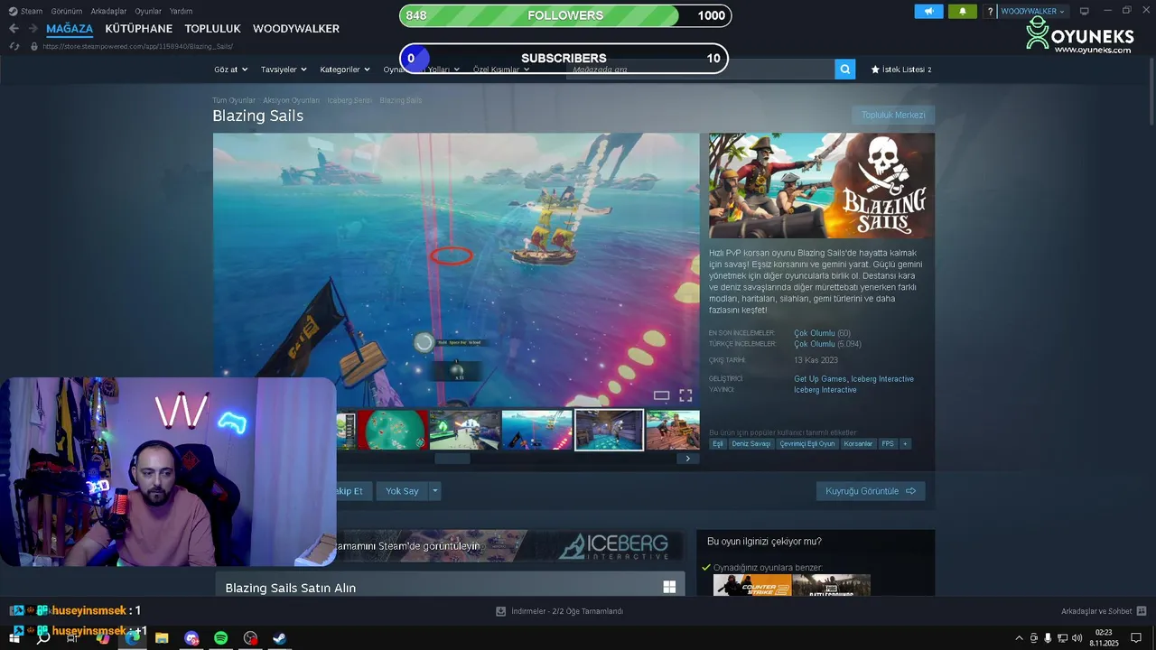Open Windows Search in the taskbar
This screenshot has width=1156, height=650.
[42, 638]
